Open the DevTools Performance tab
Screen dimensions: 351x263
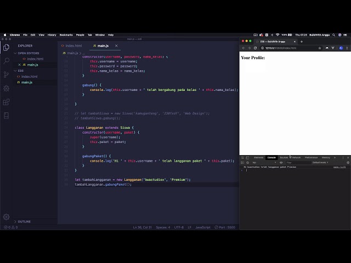tap(311, 158)
